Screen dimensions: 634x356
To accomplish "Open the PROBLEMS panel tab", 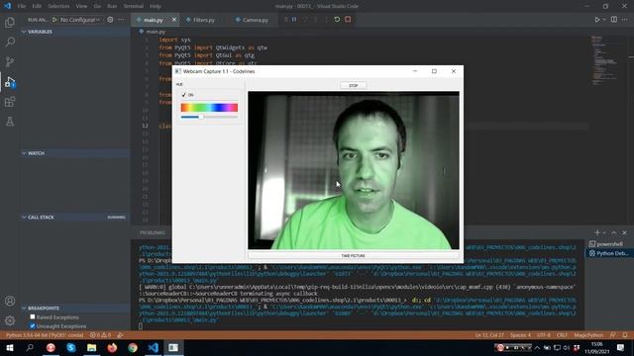I will pos(152,233).
